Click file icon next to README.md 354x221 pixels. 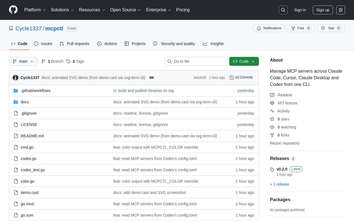pos(16,136)
